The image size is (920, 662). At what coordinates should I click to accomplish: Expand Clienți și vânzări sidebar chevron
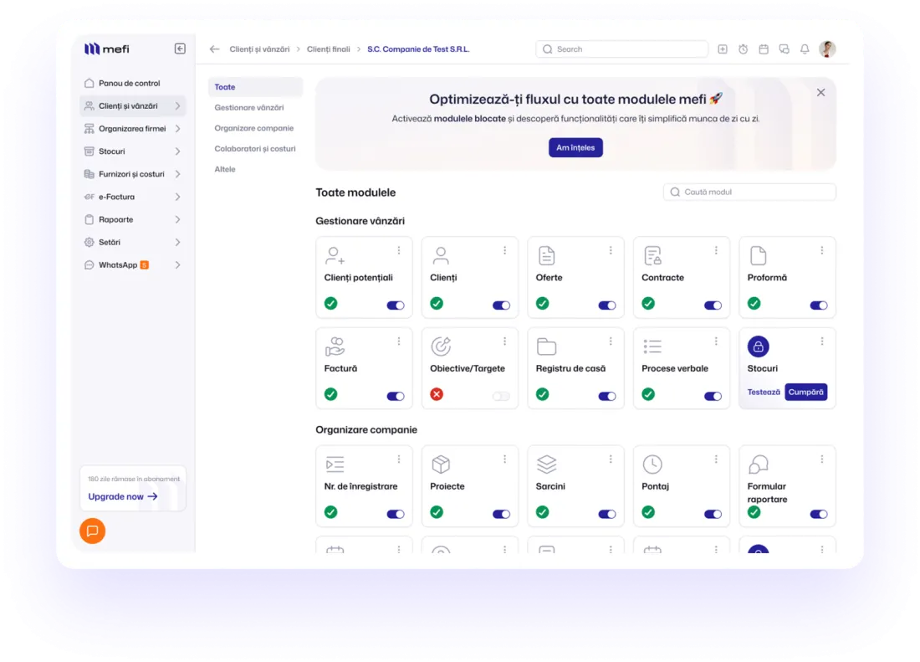(x=177, y=106)
